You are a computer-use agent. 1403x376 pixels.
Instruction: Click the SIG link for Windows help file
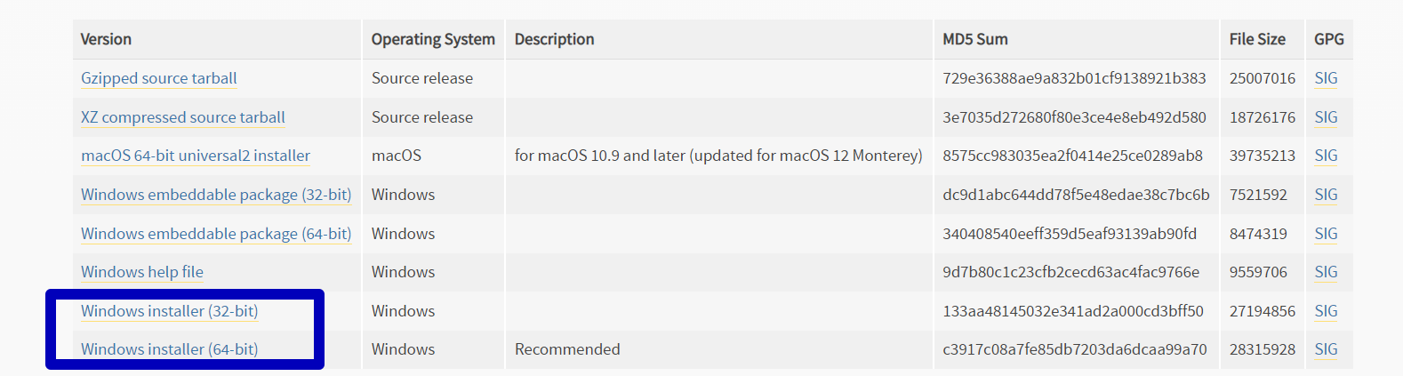[1326, 272]
